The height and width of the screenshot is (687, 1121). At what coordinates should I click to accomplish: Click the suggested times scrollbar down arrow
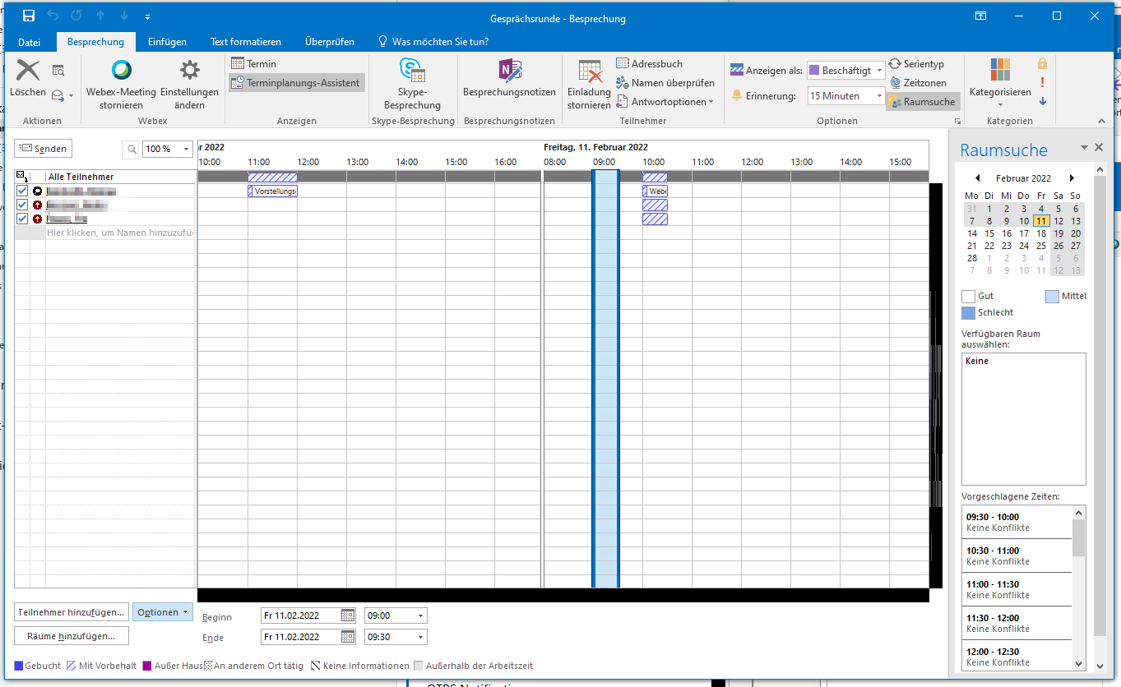click(1078, 663)
